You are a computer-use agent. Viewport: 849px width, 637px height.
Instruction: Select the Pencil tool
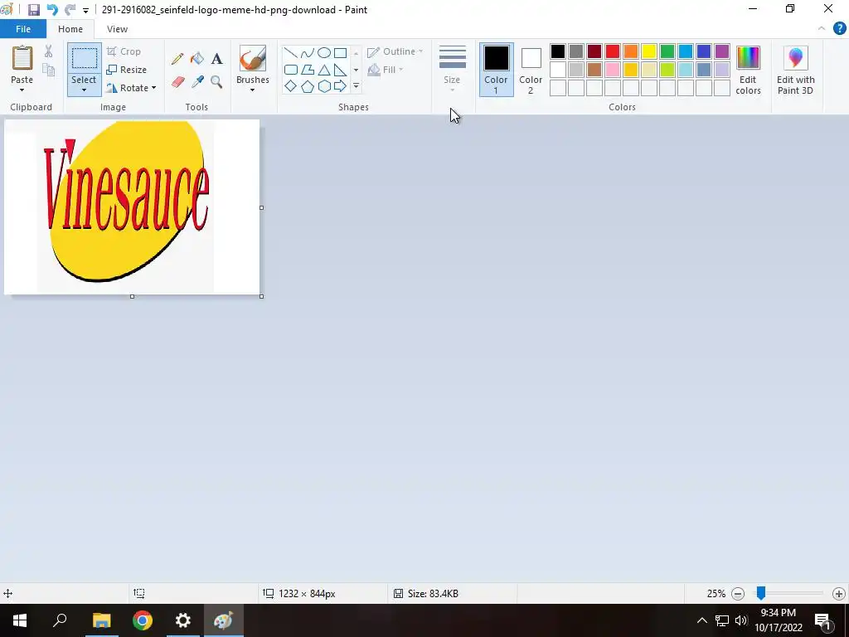pos(177,59)
